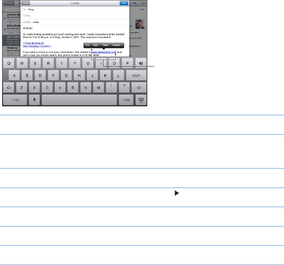The image size is (284, 265).
Task: Tap the M key
Action: click(x=98, y=88)
